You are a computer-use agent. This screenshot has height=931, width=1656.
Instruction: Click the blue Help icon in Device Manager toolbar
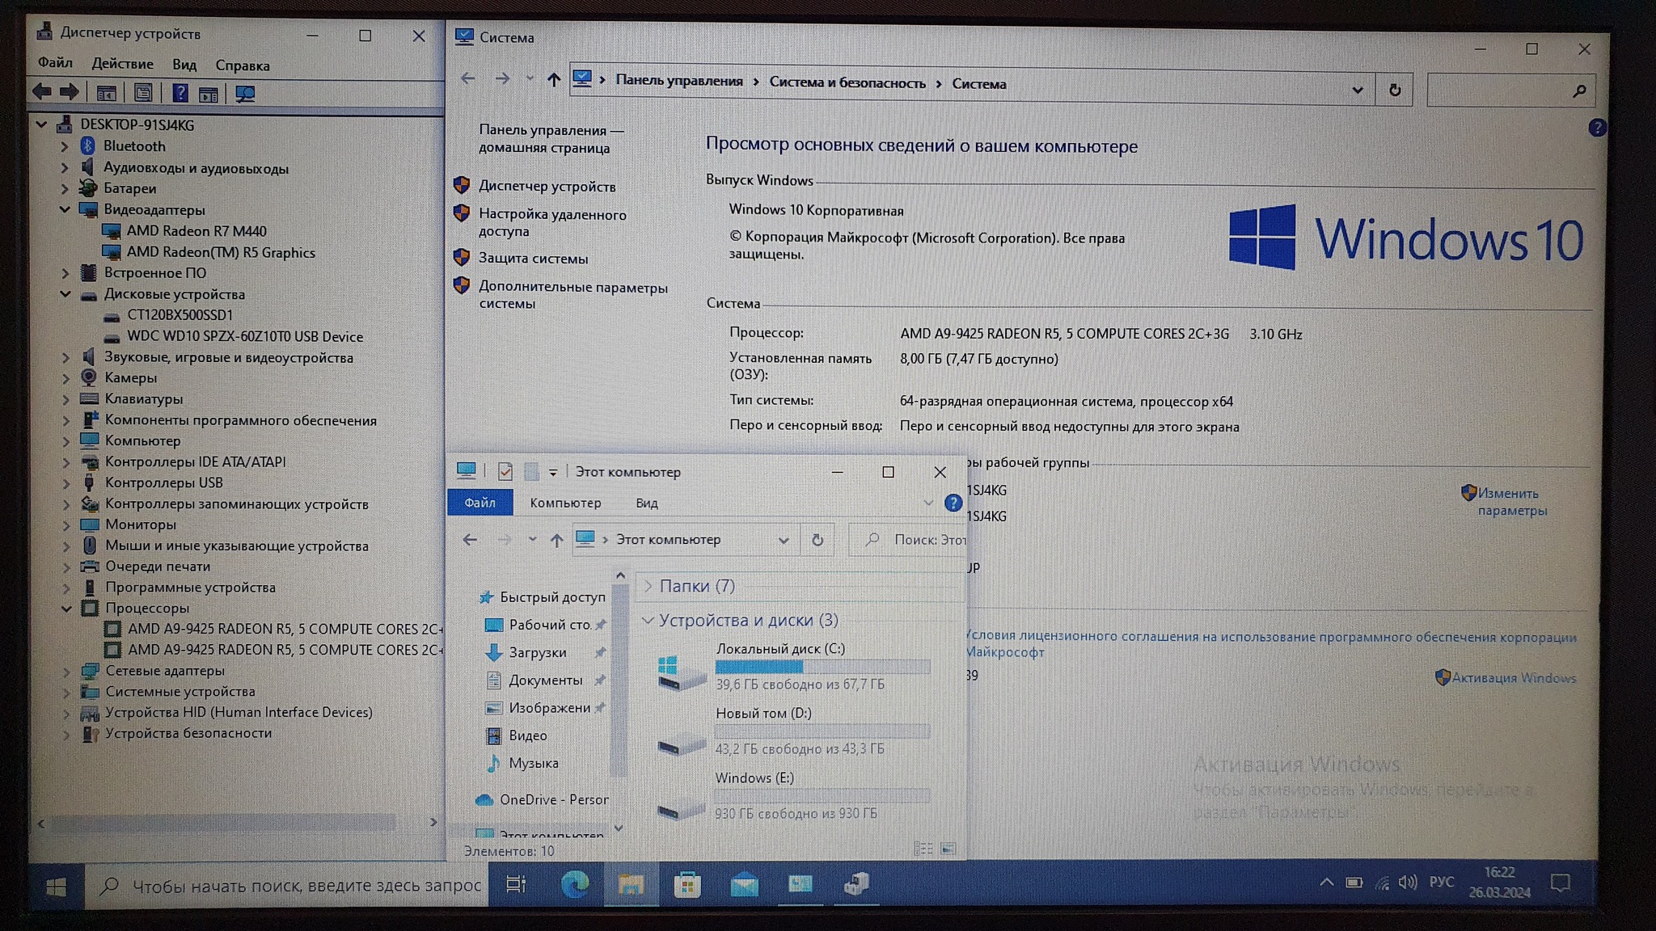[180, 94]
